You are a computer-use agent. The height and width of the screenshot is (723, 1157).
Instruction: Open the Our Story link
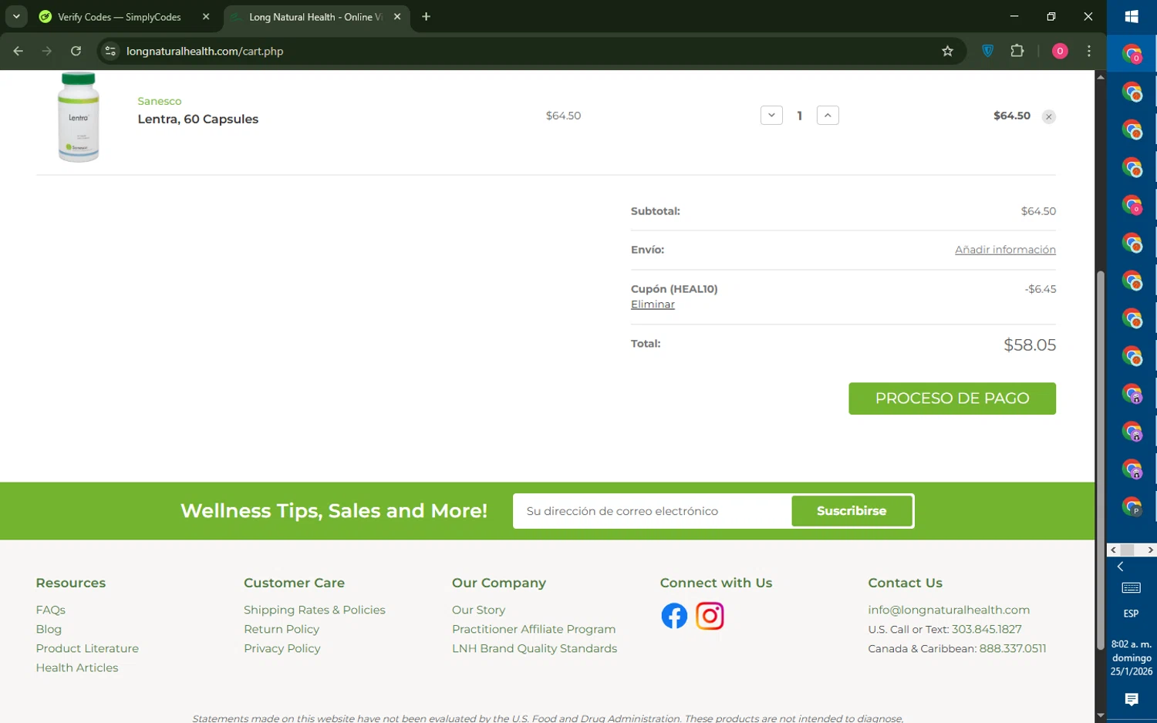click(479, 610)
